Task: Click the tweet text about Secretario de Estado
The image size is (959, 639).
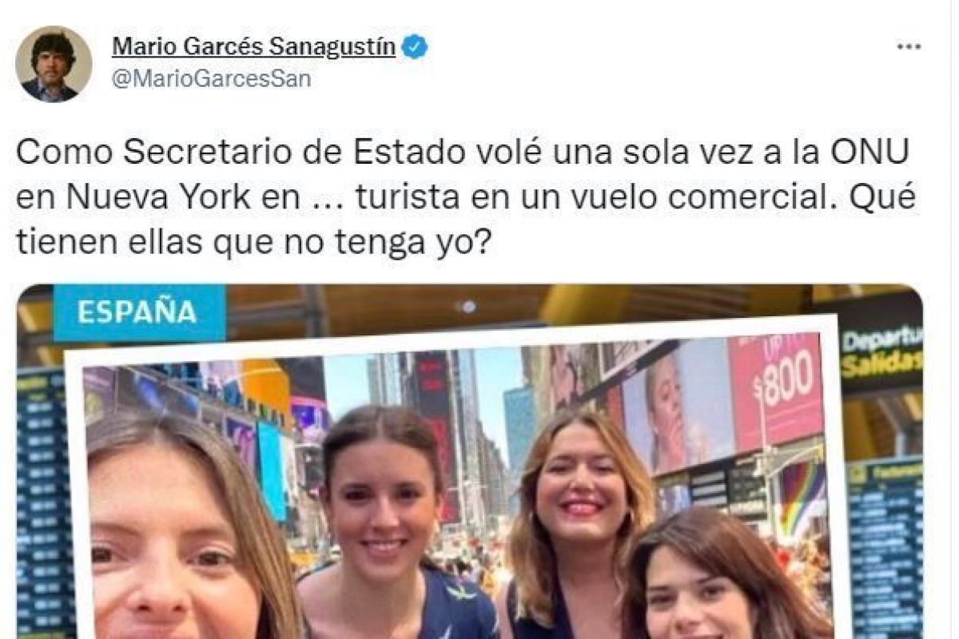Action: 465,197
